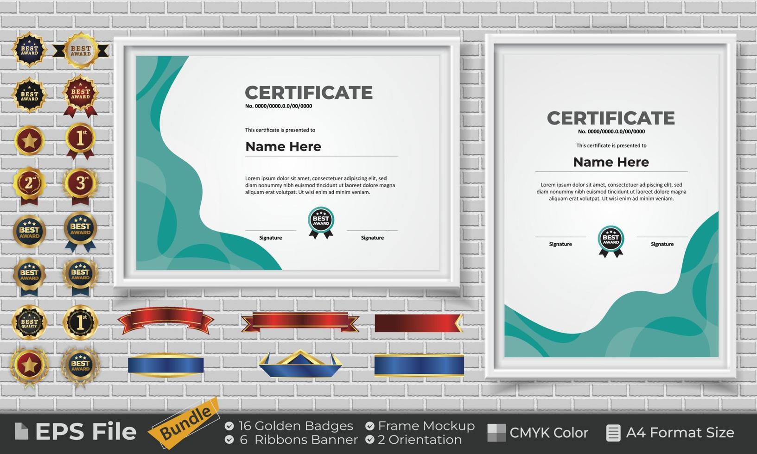Click the Lorem ipsum paragraph on portrait certificate
The width and height of the screenshot is (757, 454).
point(611,192)
